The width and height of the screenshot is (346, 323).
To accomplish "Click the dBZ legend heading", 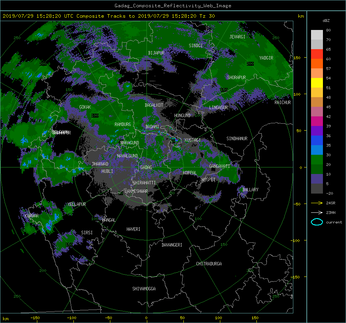I will pos(326,20).
